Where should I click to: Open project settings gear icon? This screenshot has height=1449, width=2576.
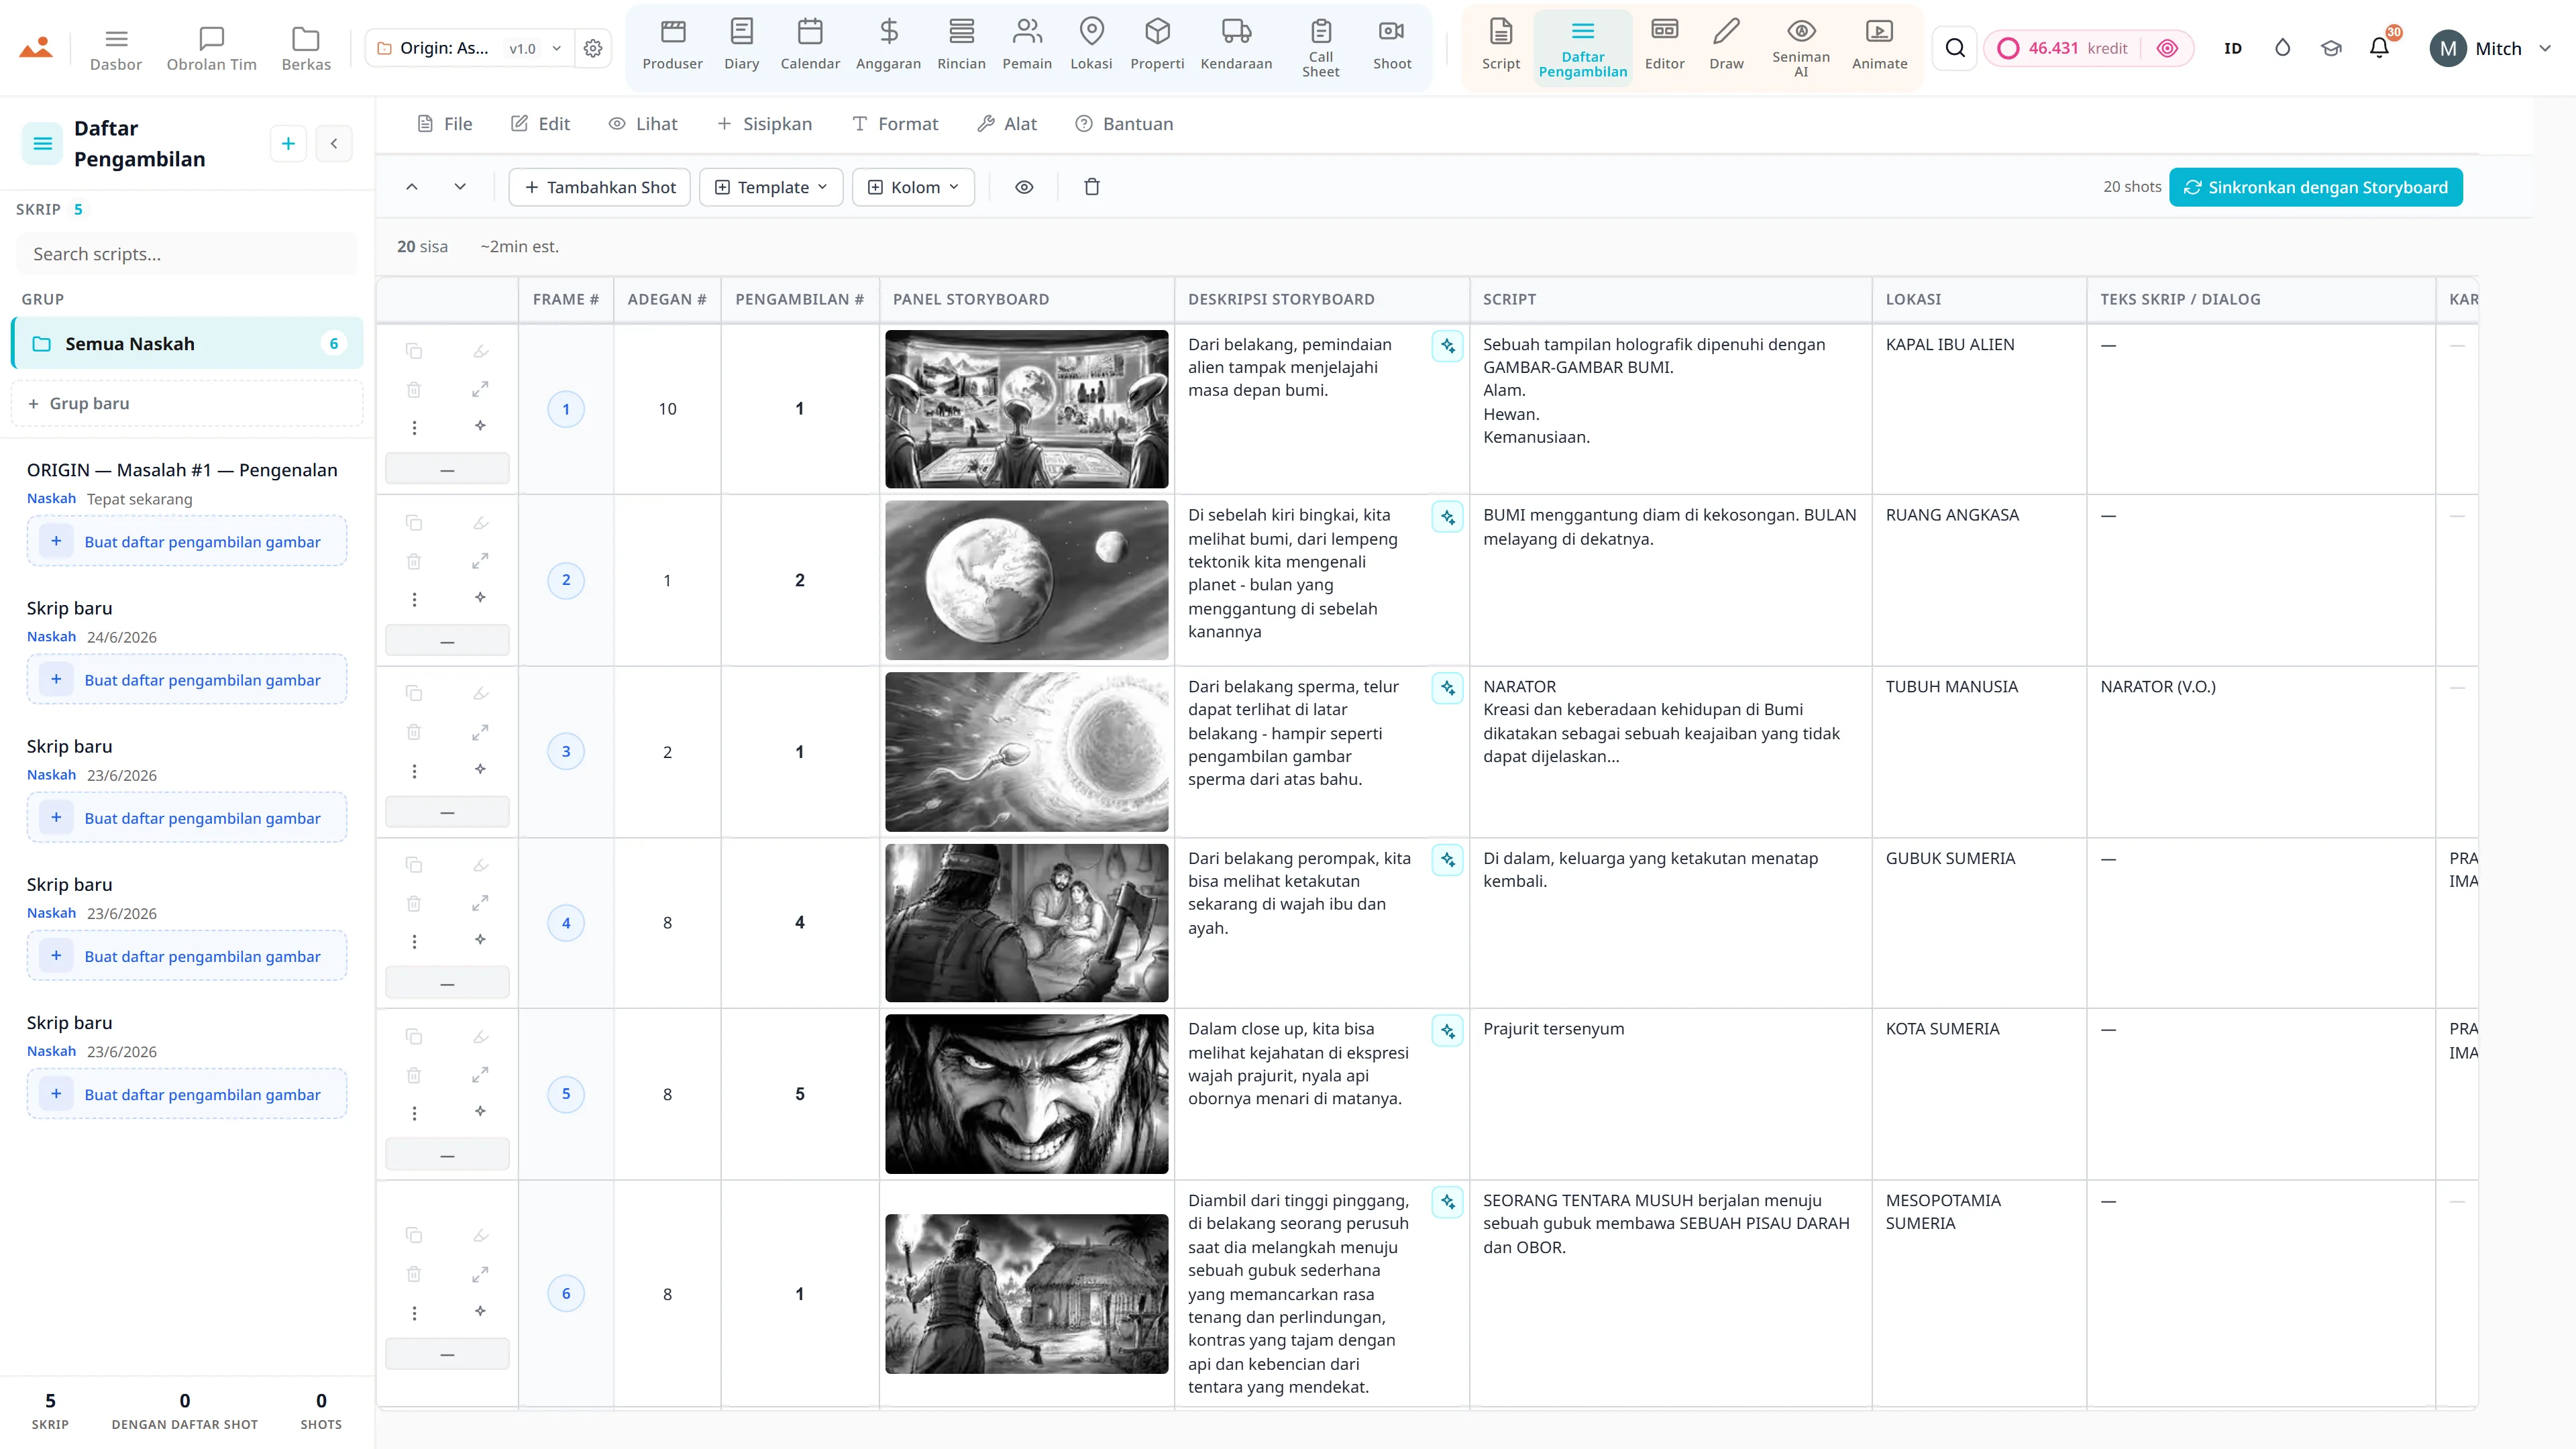tap(593, 48)
